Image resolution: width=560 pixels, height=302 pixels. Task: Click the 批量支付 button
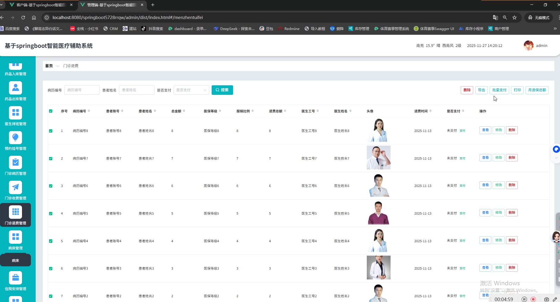(x=499, y=90)
